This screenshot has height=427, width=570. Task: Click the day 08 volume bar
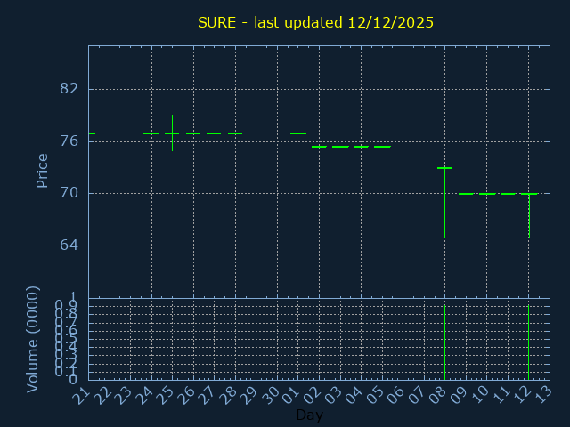[444, 342]
